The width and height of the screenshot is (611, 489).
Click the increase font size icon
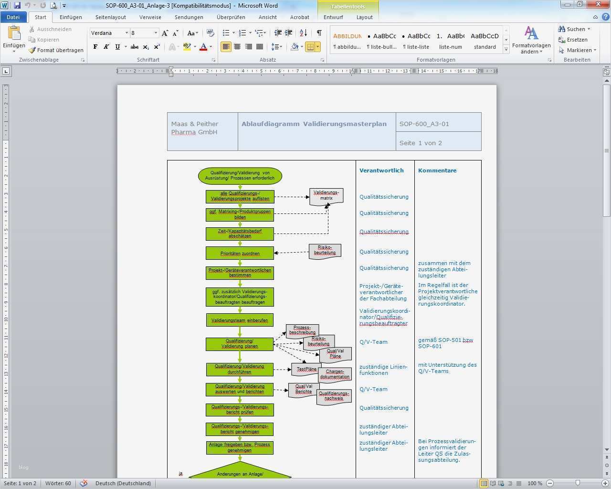pyautogui.click(x=165, y=33)
